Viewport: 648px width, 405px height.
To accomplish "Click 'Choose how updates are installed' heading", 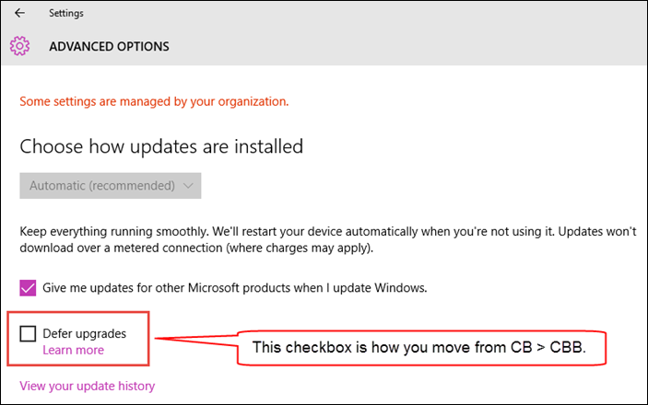I will [161, 146].
